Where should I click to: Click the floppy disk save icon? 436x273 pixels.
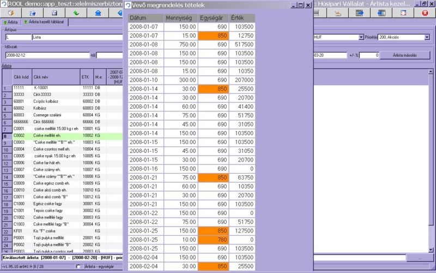[x=54, y=13]
